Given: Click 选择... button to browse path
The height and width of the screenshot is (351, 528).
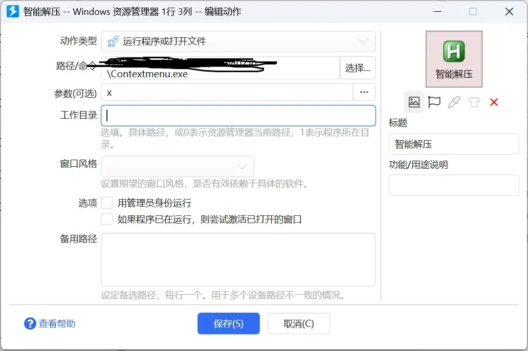Looking at the screenshot, I should coord(358,68).
